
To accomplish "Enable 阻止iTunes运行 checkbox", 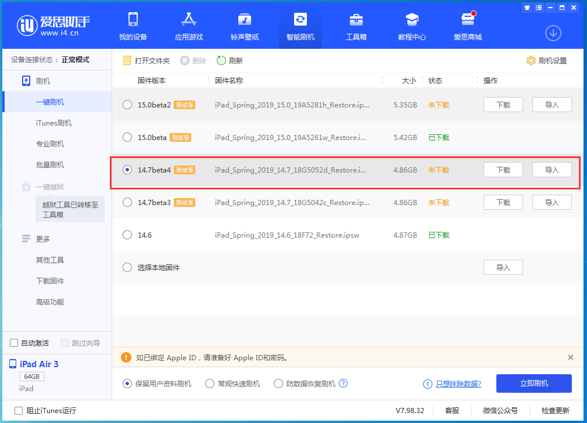I will (19, 411).
